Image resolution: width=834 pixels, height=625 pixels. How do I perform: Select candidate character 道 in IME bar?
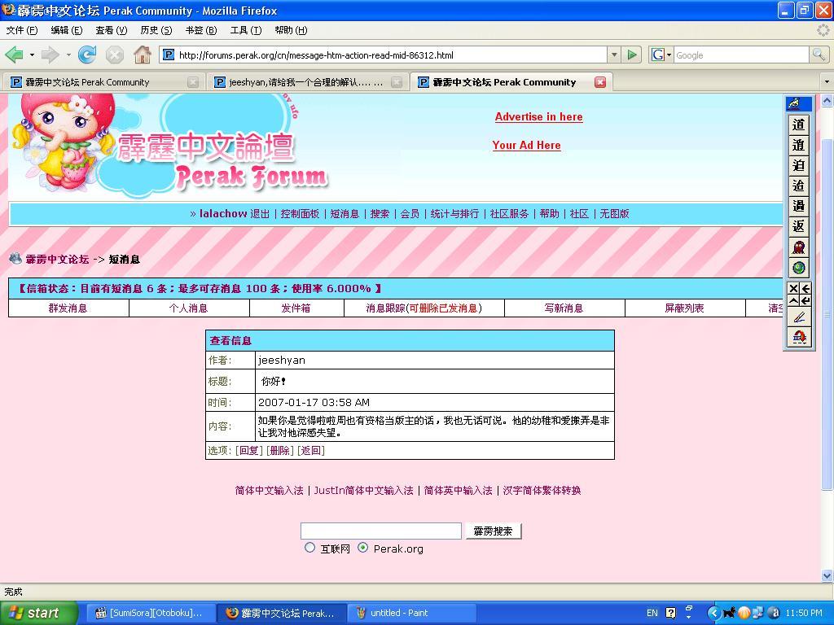[x=798, y=125]
